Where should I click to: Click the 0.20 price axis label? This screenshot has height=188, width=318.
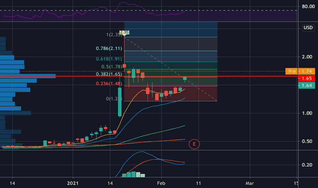[x=307, y=165]
